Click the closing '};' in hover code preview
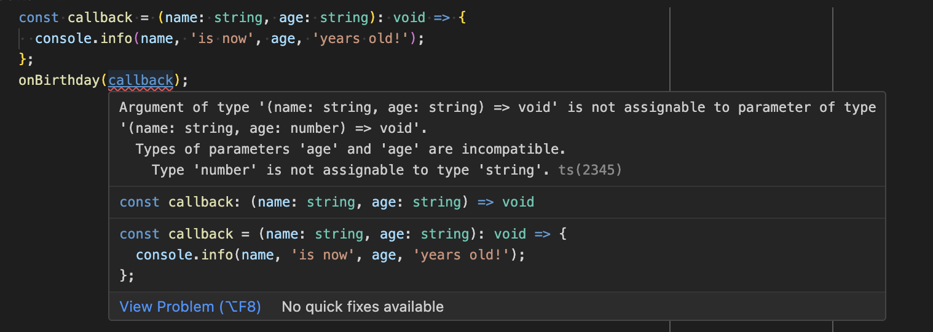933x332 pixels. point(127,275)
